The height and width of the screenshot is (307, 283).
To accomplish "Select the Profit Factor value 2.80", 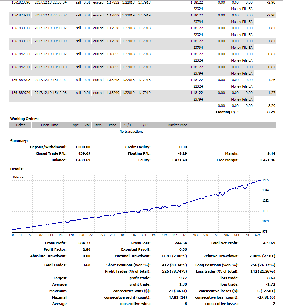I will (86, 249).
